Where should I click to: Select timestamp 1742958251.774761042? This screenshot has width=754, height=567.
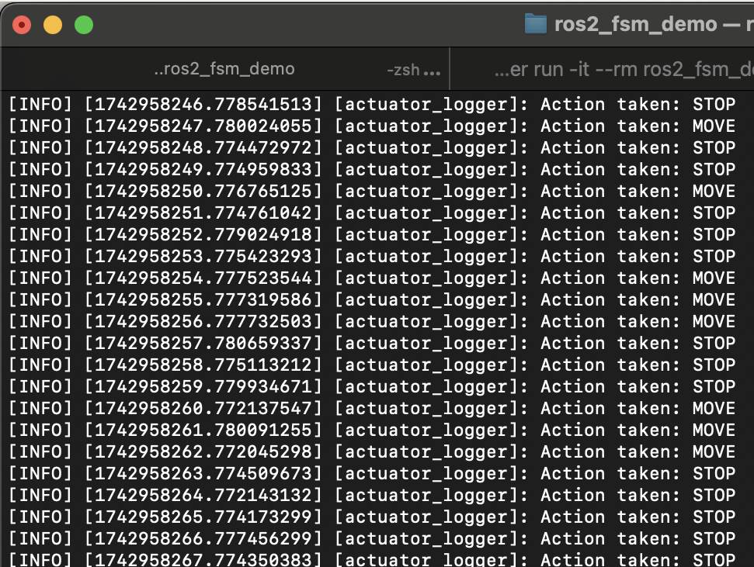click(x=203, y=213)
